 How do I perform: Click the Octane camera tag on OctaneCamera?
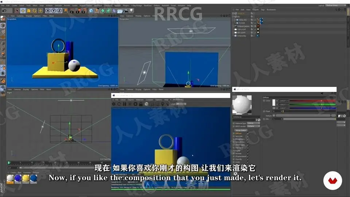click(x=258, y=26)
